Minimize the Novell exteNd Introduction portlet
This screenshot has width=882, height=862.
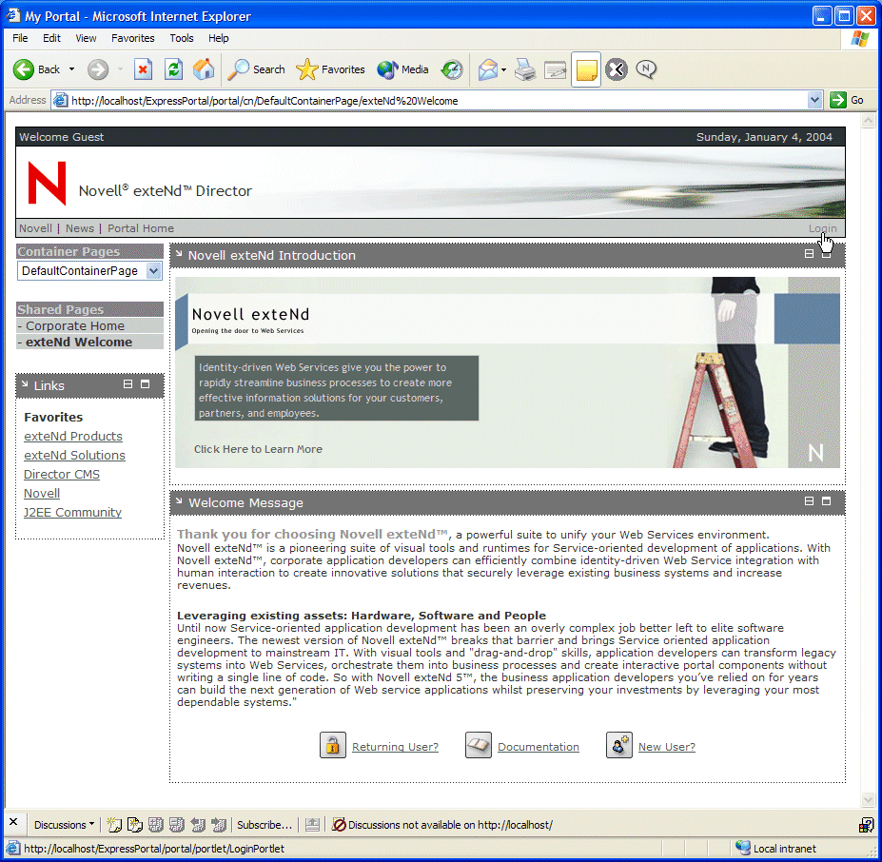point(809,254)
